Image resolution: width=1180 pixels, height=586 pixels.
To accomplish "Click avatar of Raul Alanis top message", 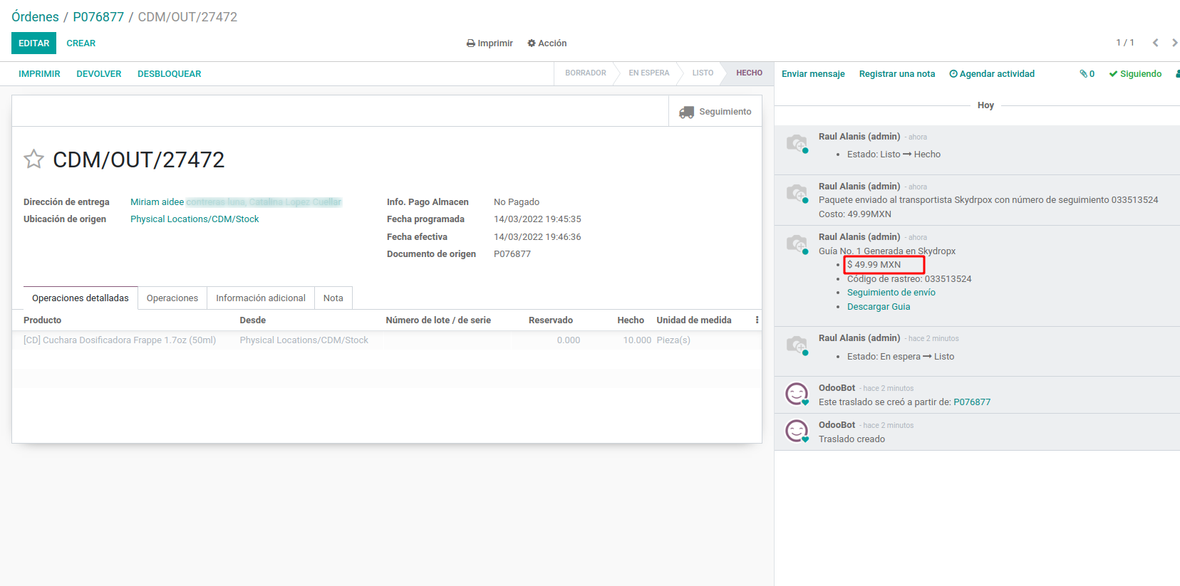I will (797, 143).
